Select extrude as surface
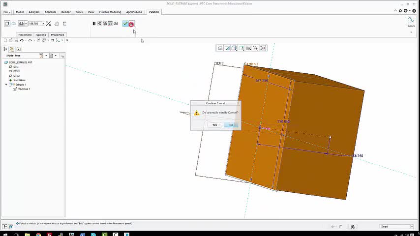The height and width of the screenshot is (236, 420). coord(13,24)
